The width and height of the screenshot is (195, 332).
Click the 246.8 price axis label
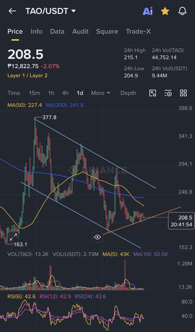[x=185, y=192]
